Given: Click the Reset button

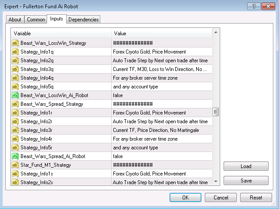Looking at the screenshot, I should point(256,197).
